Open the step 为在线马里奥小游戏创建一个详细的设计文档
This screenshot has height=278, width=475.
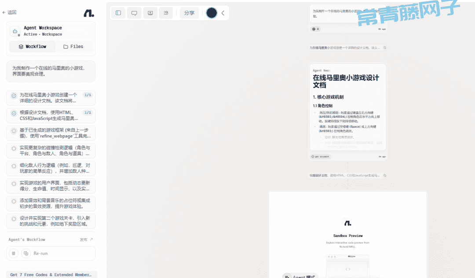[51, 98]
